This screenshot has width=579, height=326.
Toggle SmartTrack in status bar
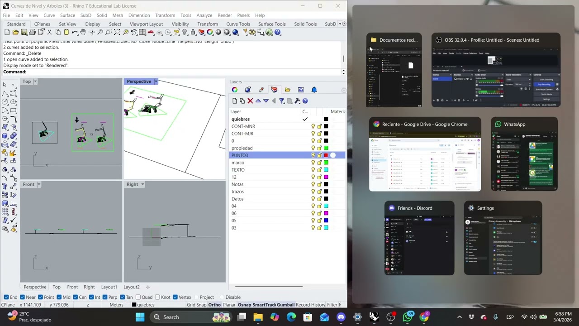click(264, 305)
